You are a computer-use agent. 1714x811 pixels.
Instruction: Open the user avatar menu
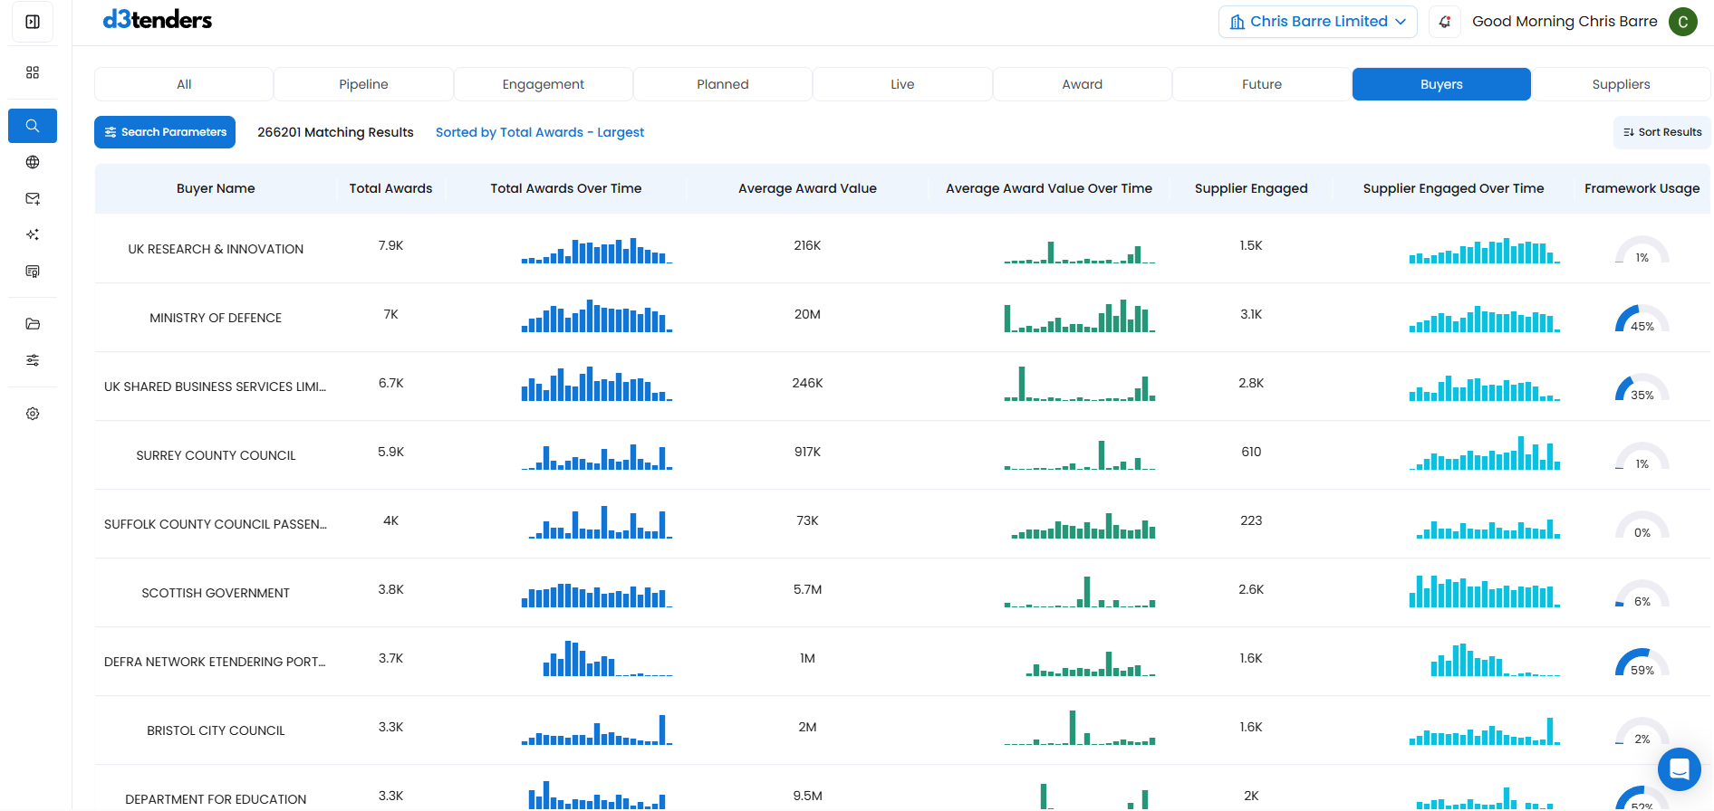pyautogui.click(x=1682, y=22)
